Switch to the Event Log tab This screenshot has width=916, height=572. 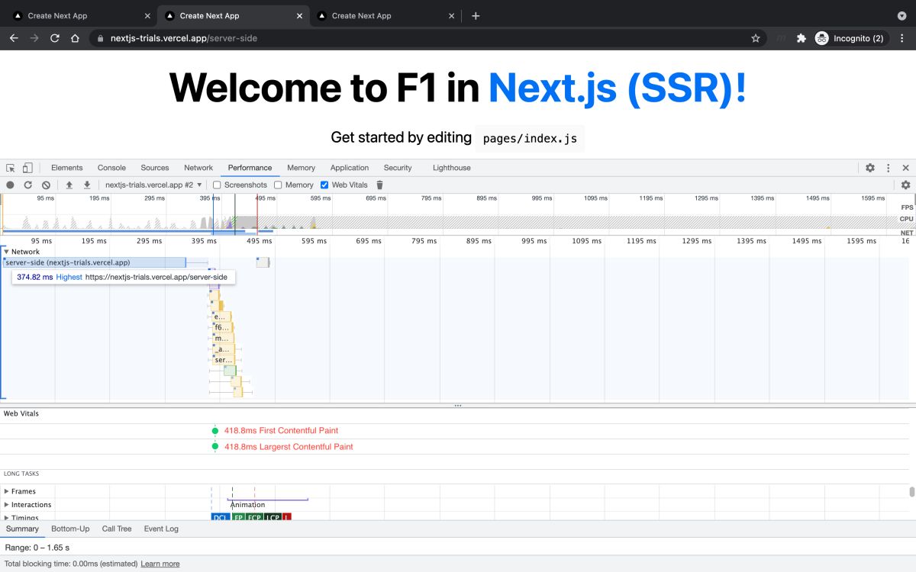(161, 529)
